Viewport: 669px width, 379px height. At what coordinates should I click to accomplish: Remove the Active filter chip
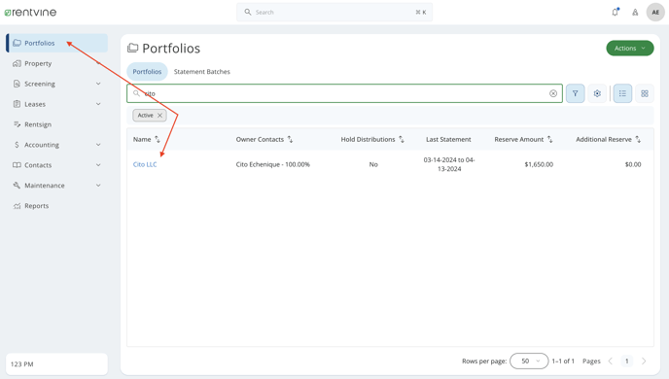160,115
